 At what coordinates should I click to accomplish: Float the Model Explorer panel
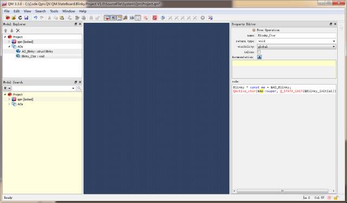pos(76,24)
